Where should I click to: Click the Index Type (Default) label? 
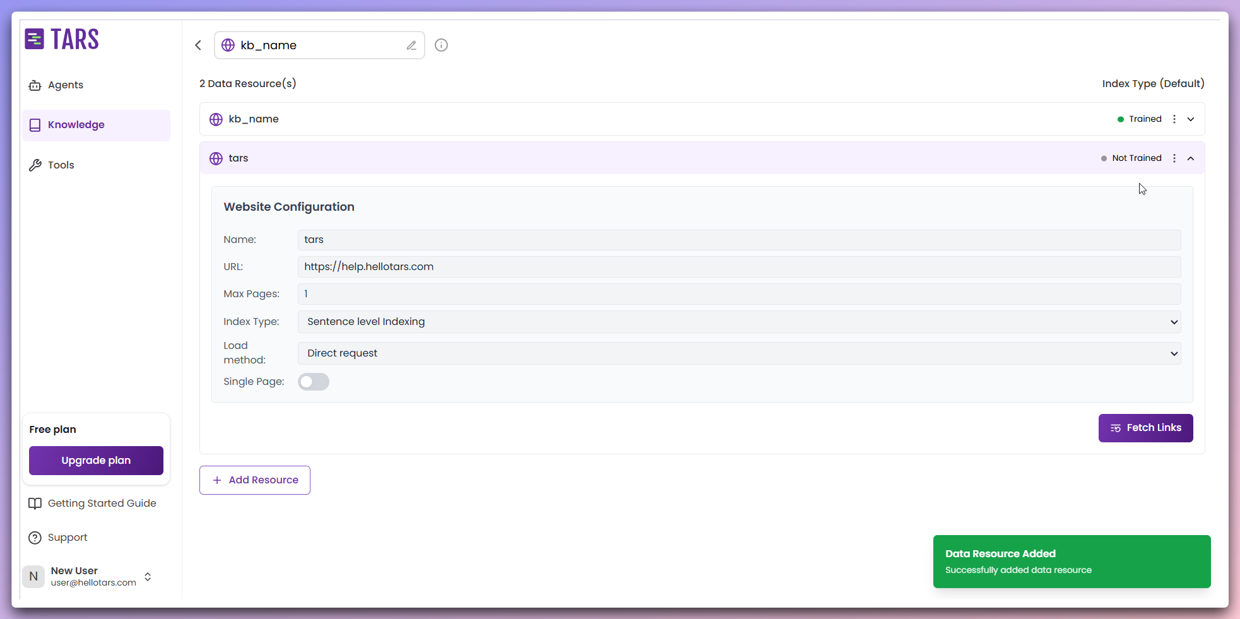(1153, 84)
